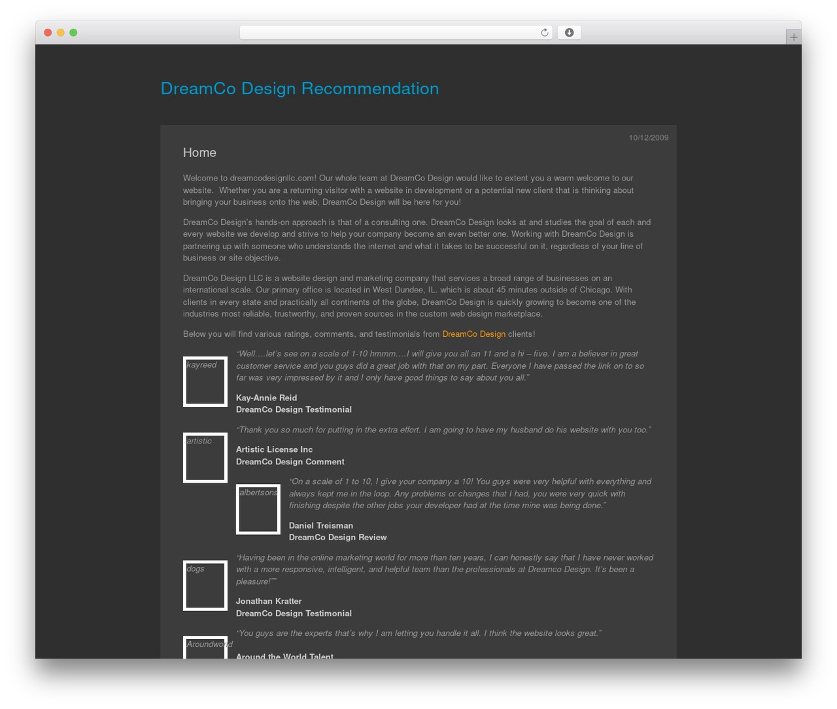Click the dogs testimonial image
The height and width of the screenshot is (709, 837).
[x=205, y=585]
